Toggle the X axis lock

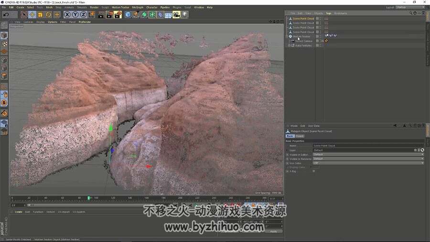click(x=67, y=14)
